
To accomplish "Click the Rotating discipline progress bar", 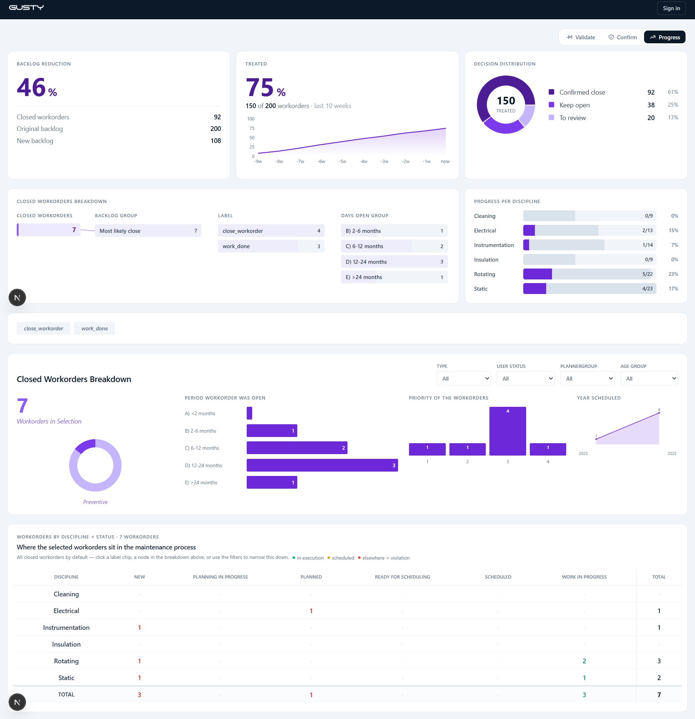I will tap(590, 274).
